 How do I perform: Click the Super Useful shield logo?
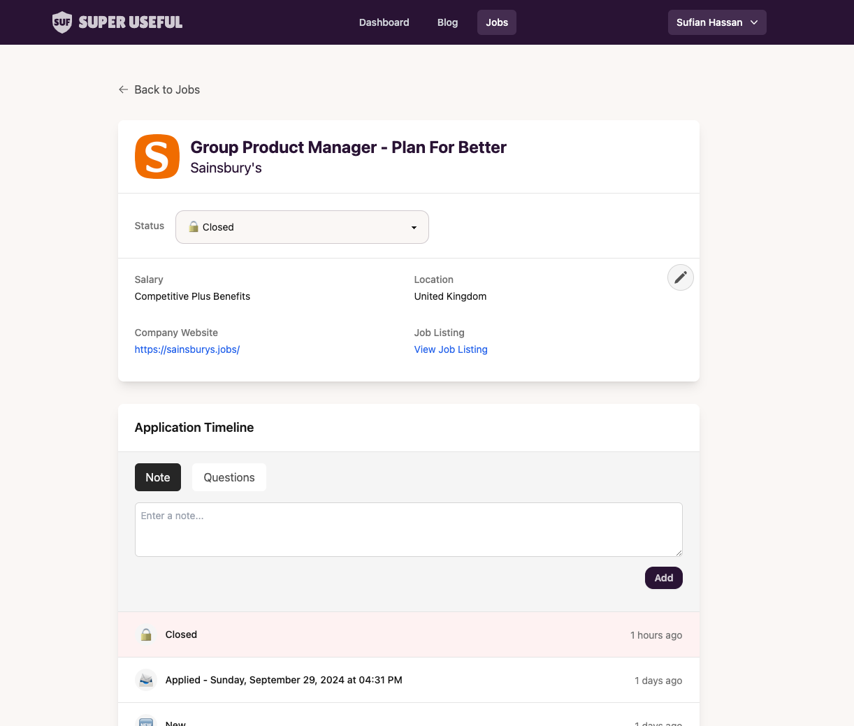62,22
